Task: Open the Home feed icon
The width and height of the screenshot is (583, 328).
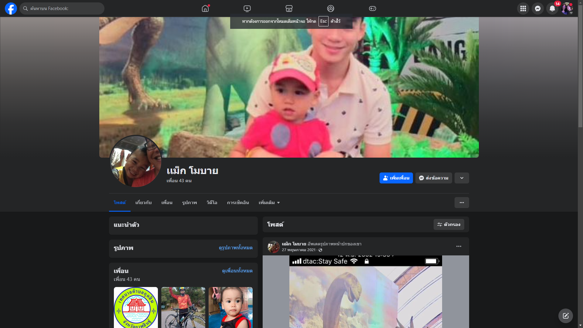Action: coord(205,9)
